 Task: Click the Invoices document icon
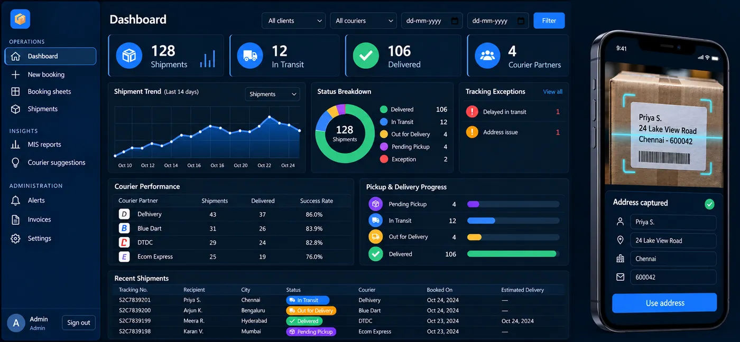click(x=16, y=220)
